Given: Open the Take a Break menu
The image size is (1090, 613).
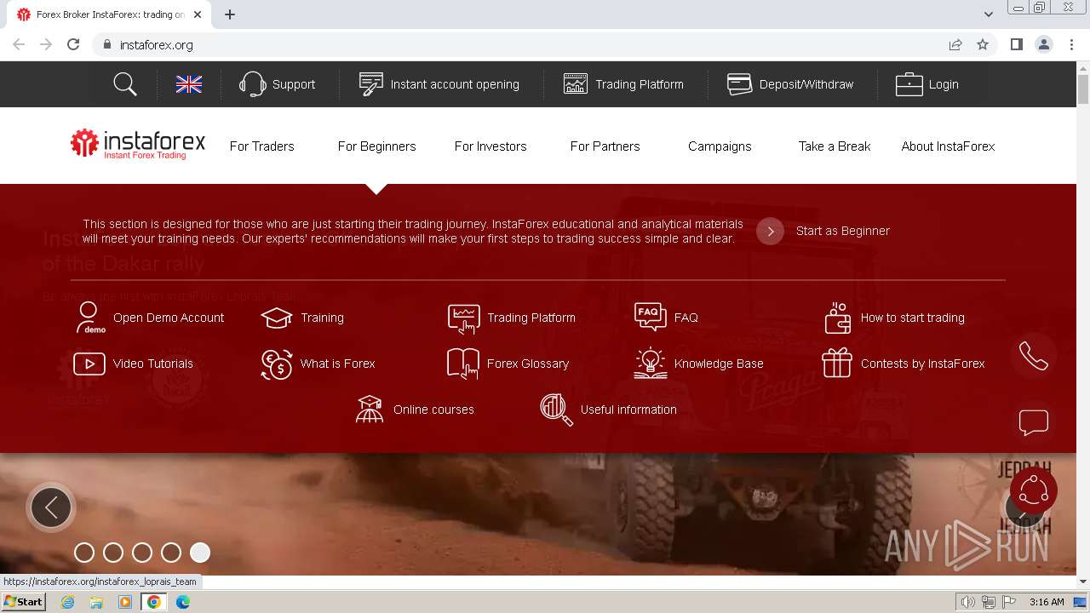Looking at the screenshot, I should click(x=835, y=146).
